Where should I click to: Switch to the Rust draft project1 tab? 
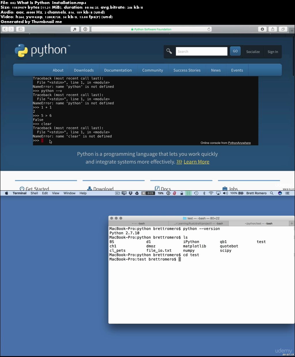198,223
